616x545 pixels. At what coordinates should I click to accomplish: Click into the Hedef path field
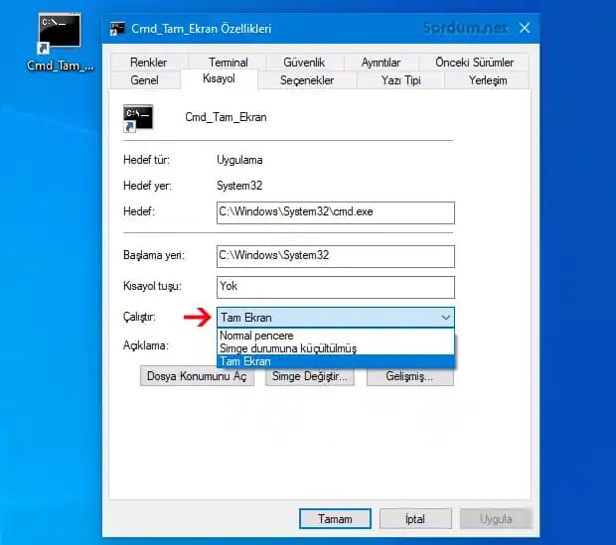tap(335, 211)
